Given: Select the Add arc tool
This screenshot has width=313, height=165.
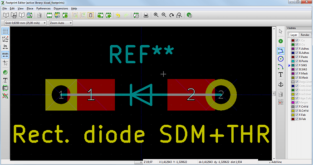Looking at the screenshot, I should 281,66.
